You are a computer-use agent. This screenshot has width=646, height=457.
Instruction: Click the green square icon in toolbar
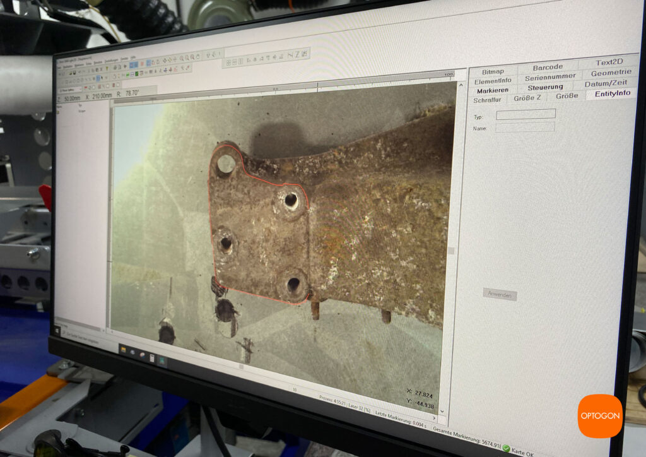[136, 74]
